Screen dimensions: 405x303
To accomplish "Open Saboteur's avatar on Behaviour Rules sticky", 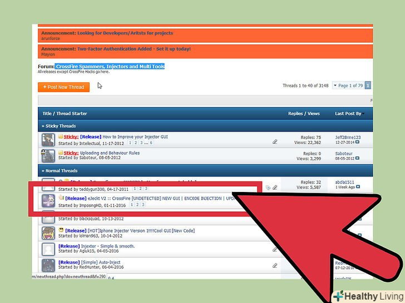I will coord(48,156).
